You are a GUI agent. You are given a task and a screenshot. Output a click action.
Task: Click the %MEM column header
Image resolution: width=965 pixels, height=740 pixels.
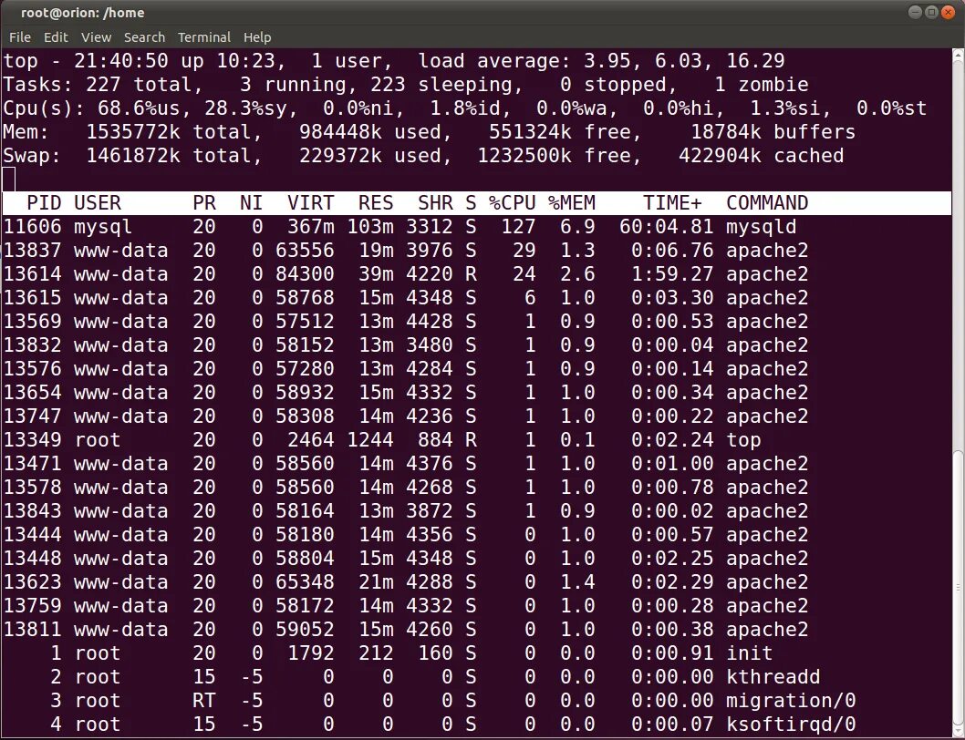(x=572, y=203)
